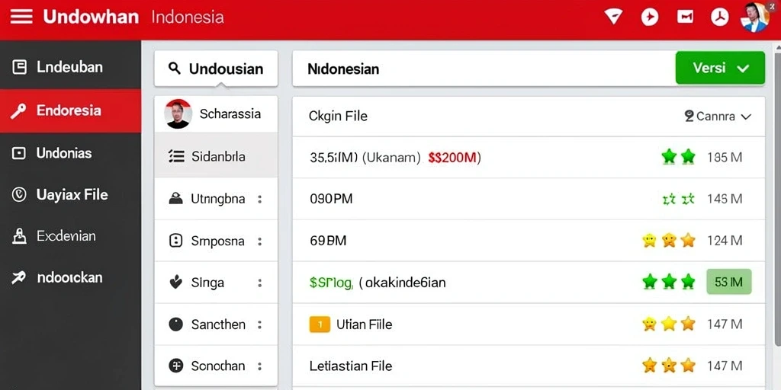The height and width of the screenshot is (390, 781).
Task: Click the stars in Letiastian File row
Action: [668, 366]
